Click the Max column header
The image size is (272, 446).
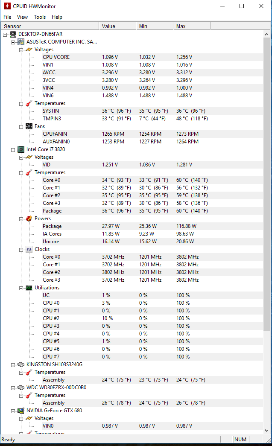pos(192,26)
